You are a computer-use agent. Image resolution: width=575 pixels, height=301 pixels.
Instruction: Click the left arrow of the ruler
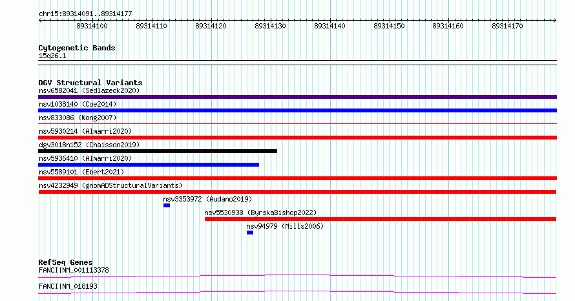(x=40, y=21)
